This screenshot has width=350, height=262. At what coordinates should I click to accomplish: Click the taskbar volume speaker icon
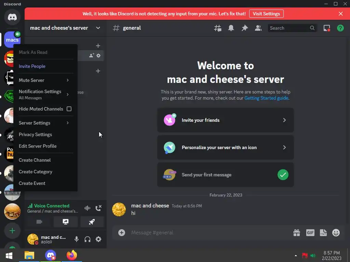pyautogui.click(x=313, y=256)
